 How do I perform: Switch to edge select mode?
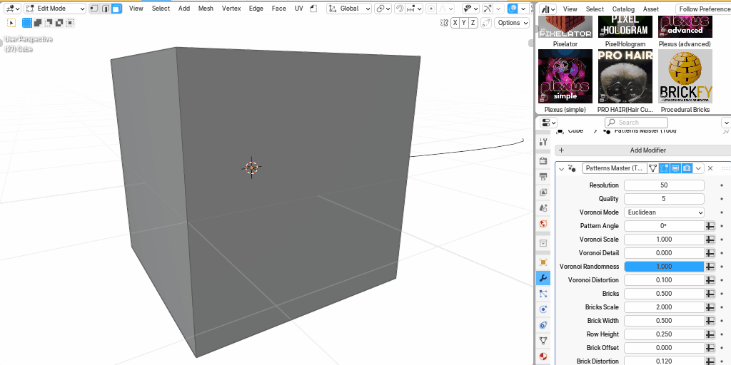[105, 9]
